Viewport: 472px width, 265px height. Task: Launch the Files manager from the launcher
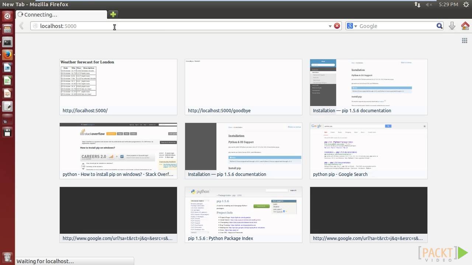click(7, 29)
